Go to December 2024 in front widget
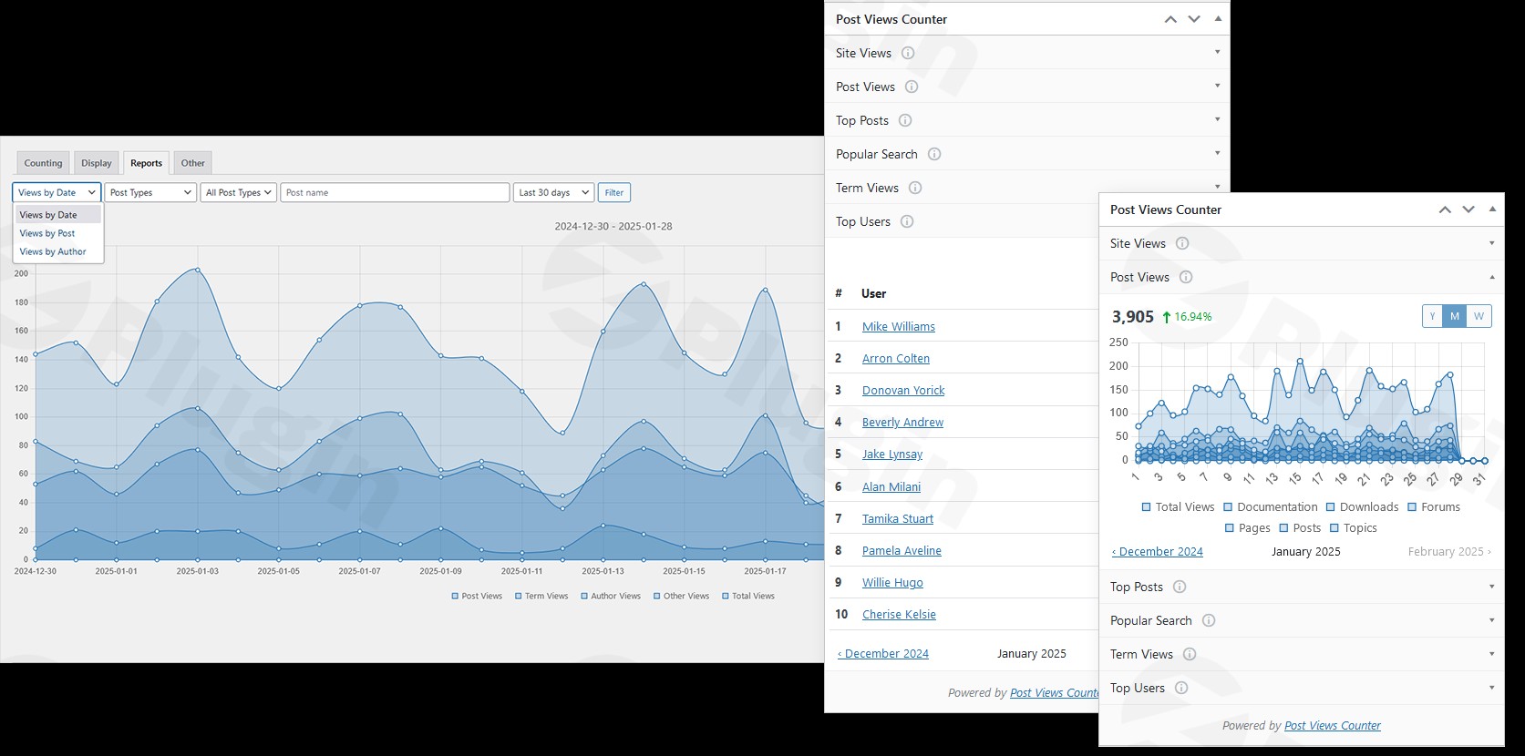The height and width of the screenshot is (756, 1525). click(x=1157, y=552)
